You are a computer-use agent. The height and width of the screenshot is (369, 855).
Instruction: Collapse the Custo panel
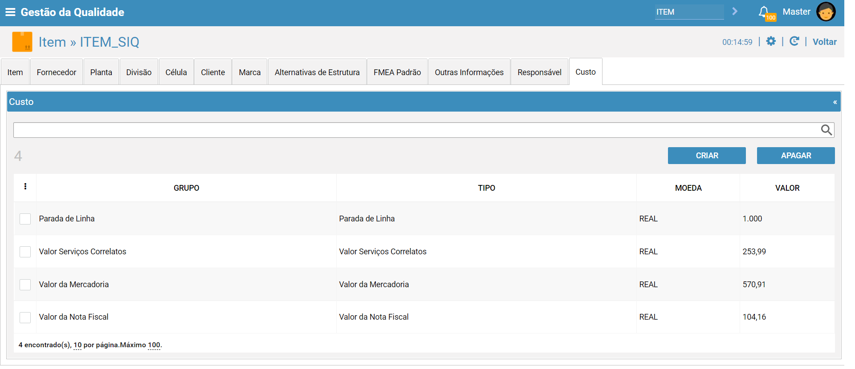pyautogui.click(x=835, y=102)
